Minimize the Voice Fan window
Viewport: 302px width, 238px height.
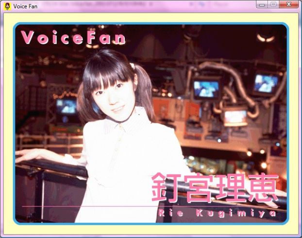click(x=262, y=4)
